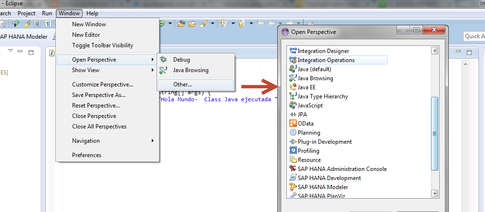485x212 pixels.
Task: Expand the Show View submenu item
Action: (x=107, y=70)
